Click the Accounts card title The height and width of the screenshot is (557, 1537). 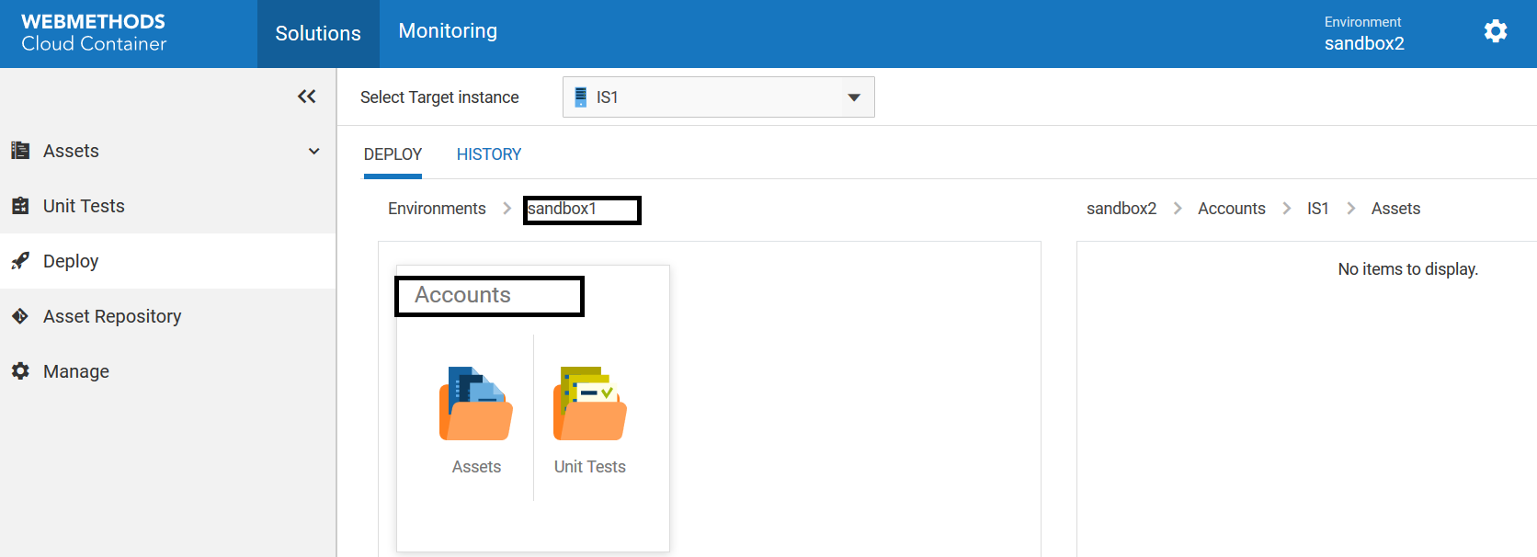point(462,295)
